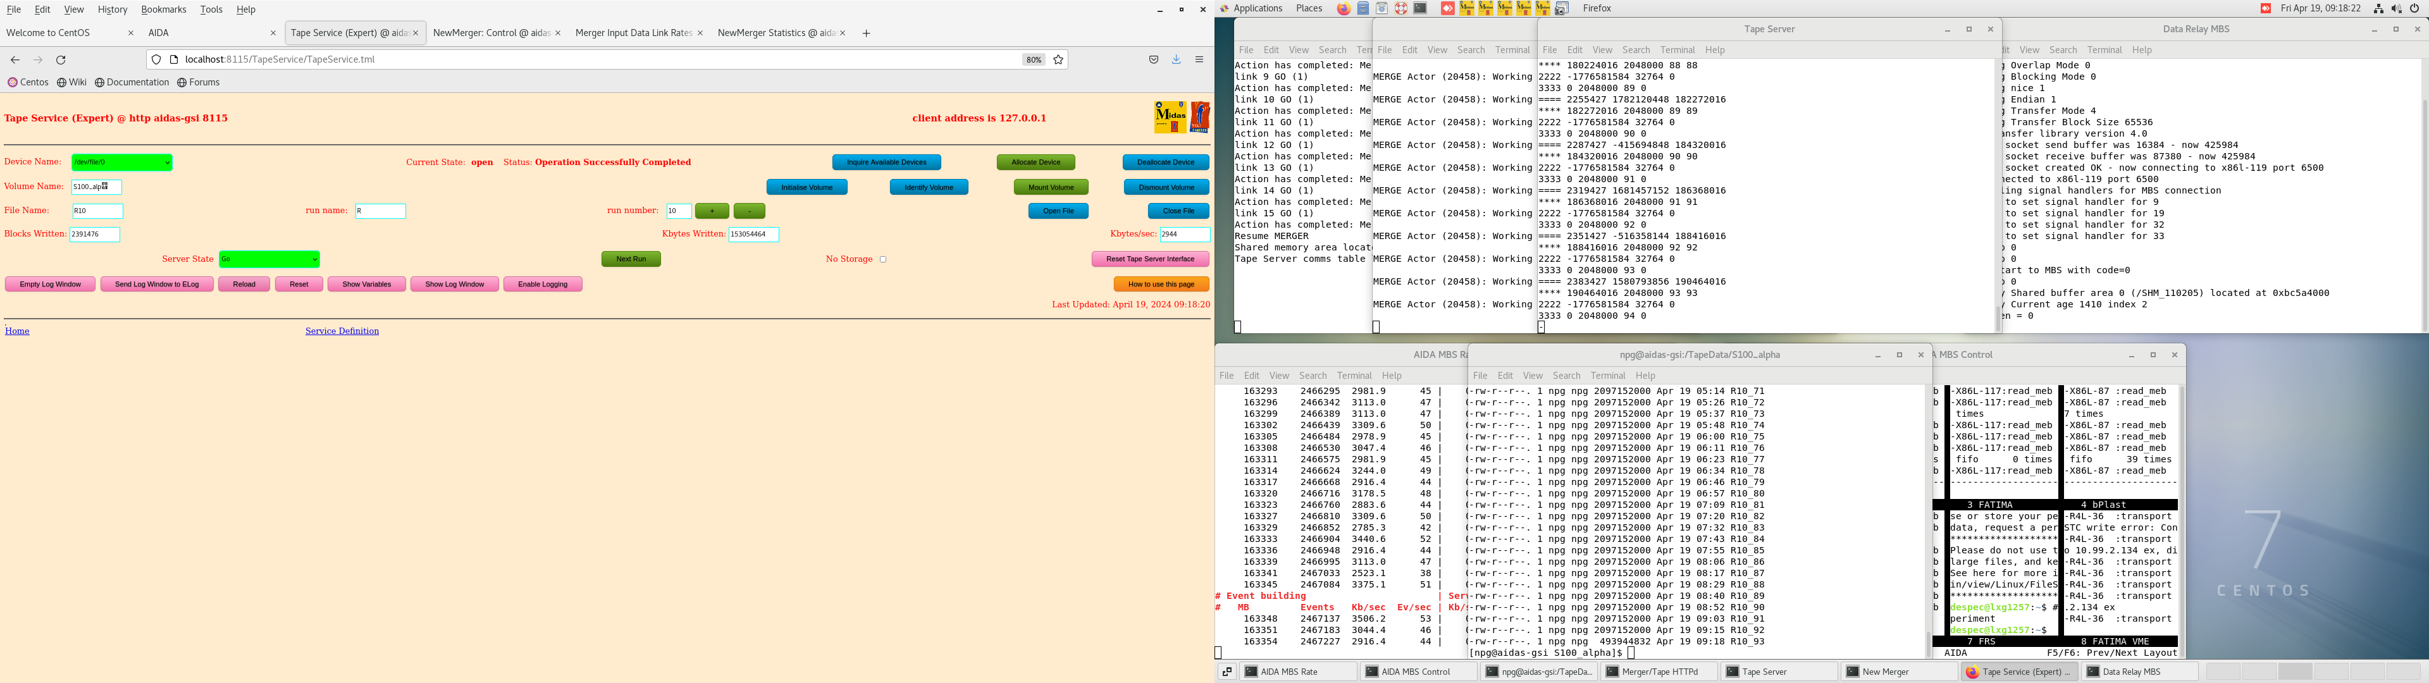Open the network status tray icon
2429x683 pixels.
2379,8
